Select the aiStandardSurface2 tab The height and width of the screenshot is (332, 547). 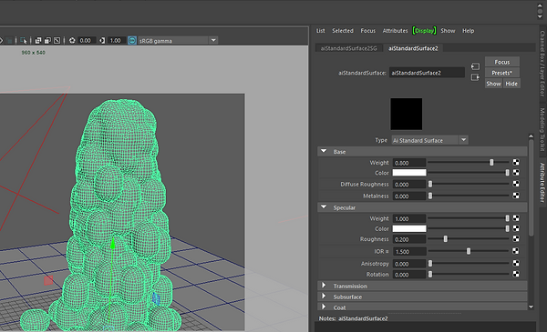tap(413, 48)
